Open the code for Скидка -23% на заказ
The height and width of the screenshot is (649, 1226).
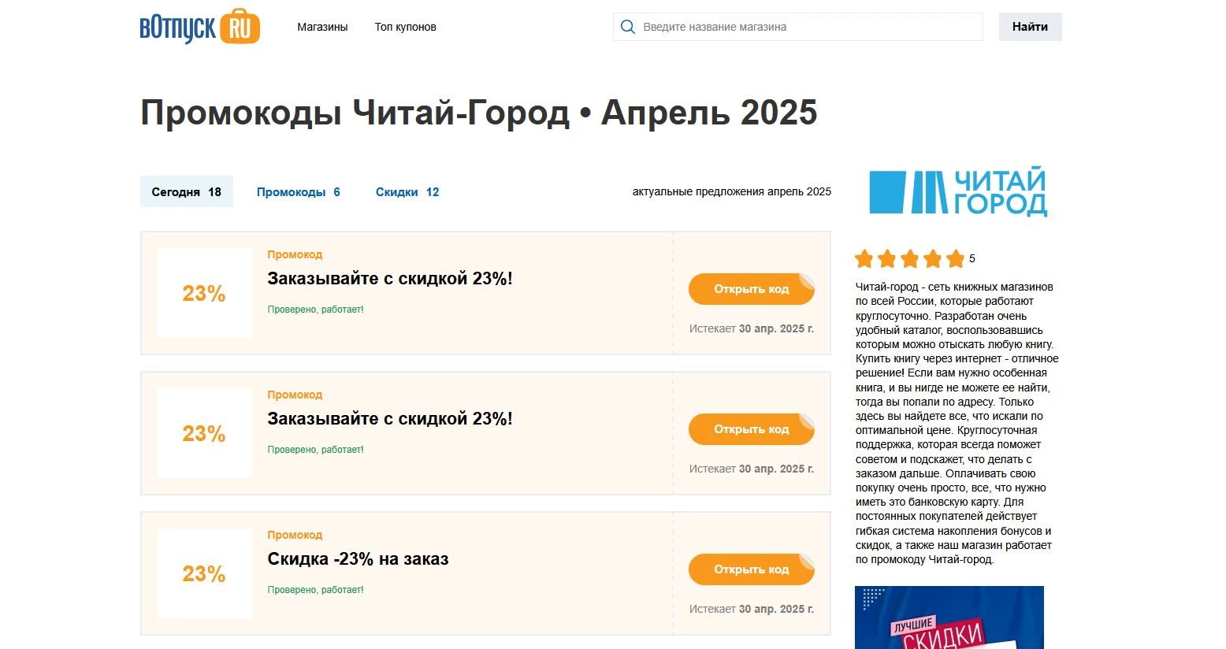coord(751,569)
